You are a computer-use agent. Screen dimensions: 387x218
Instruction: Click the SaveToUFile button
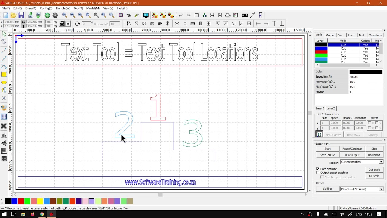327,155
